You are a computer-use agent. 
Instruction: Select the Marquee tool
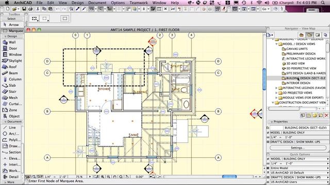12,31
